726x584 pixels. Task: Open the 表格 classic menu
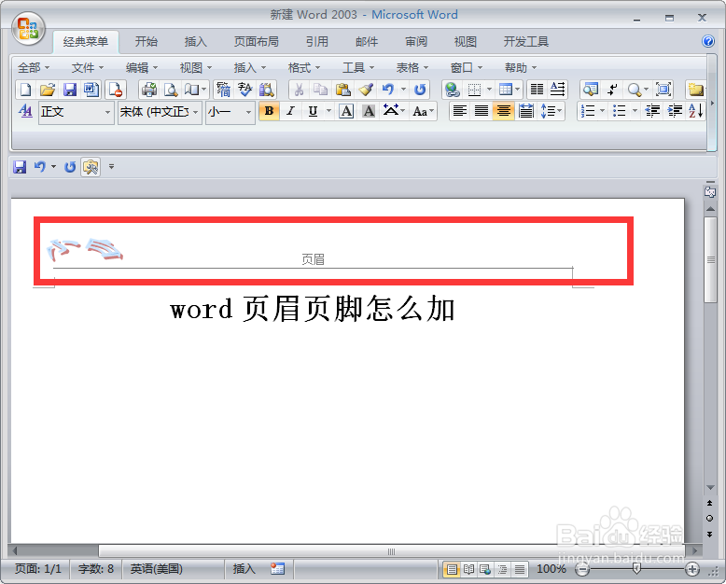tap(412, 67)
